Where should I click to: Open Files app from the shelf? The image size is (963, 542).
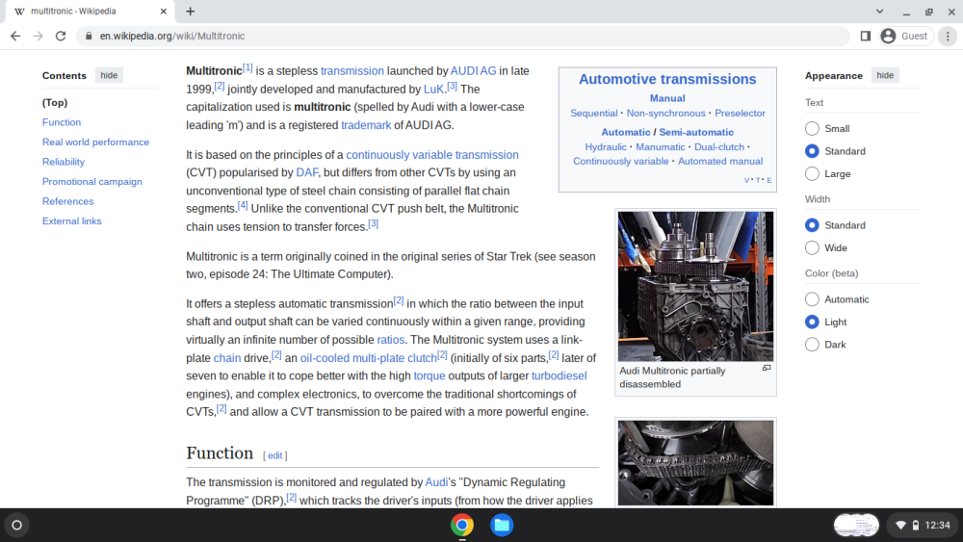(501, 526)
